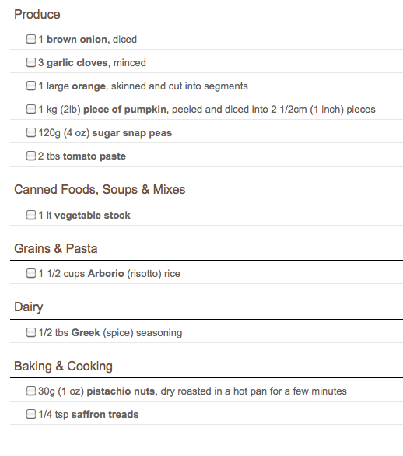Check off the piece of pumpkin item

(31, 109)
